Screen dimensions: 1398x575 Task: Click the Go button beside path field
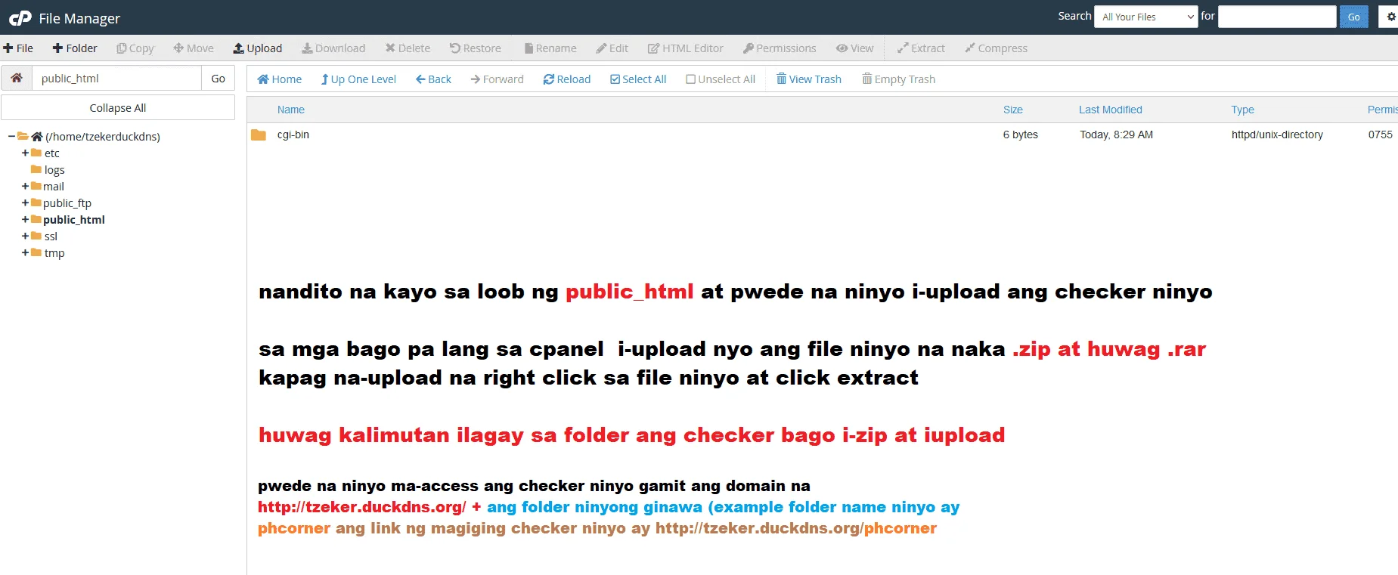(218, 79)
